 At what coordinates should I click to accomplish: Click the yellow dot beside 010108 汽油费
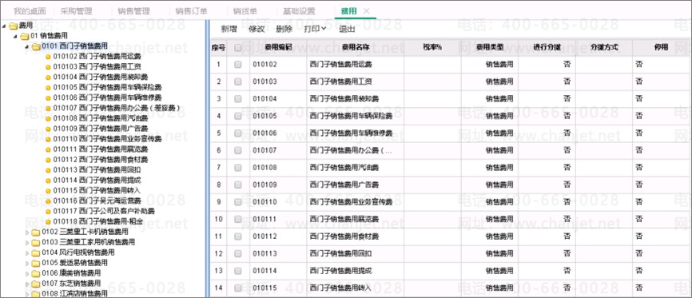pyautogui.click(x=48, y=118)
